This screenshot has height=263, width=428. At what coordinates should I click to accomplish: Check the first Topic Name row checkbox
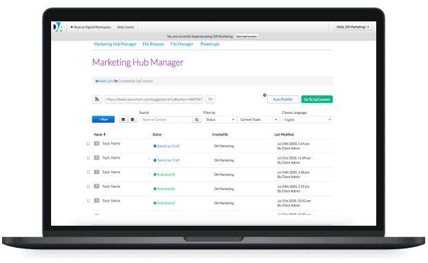pos(88,144)
